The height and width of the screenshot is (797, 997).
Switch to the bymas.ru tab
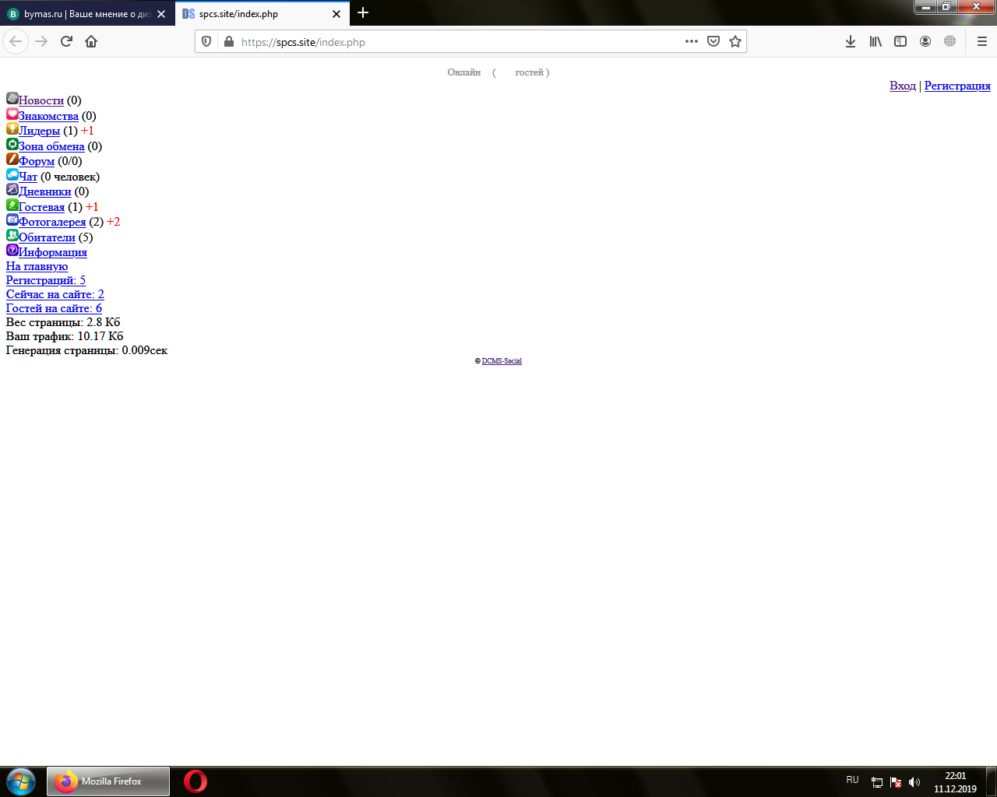[x=82, y=14]
